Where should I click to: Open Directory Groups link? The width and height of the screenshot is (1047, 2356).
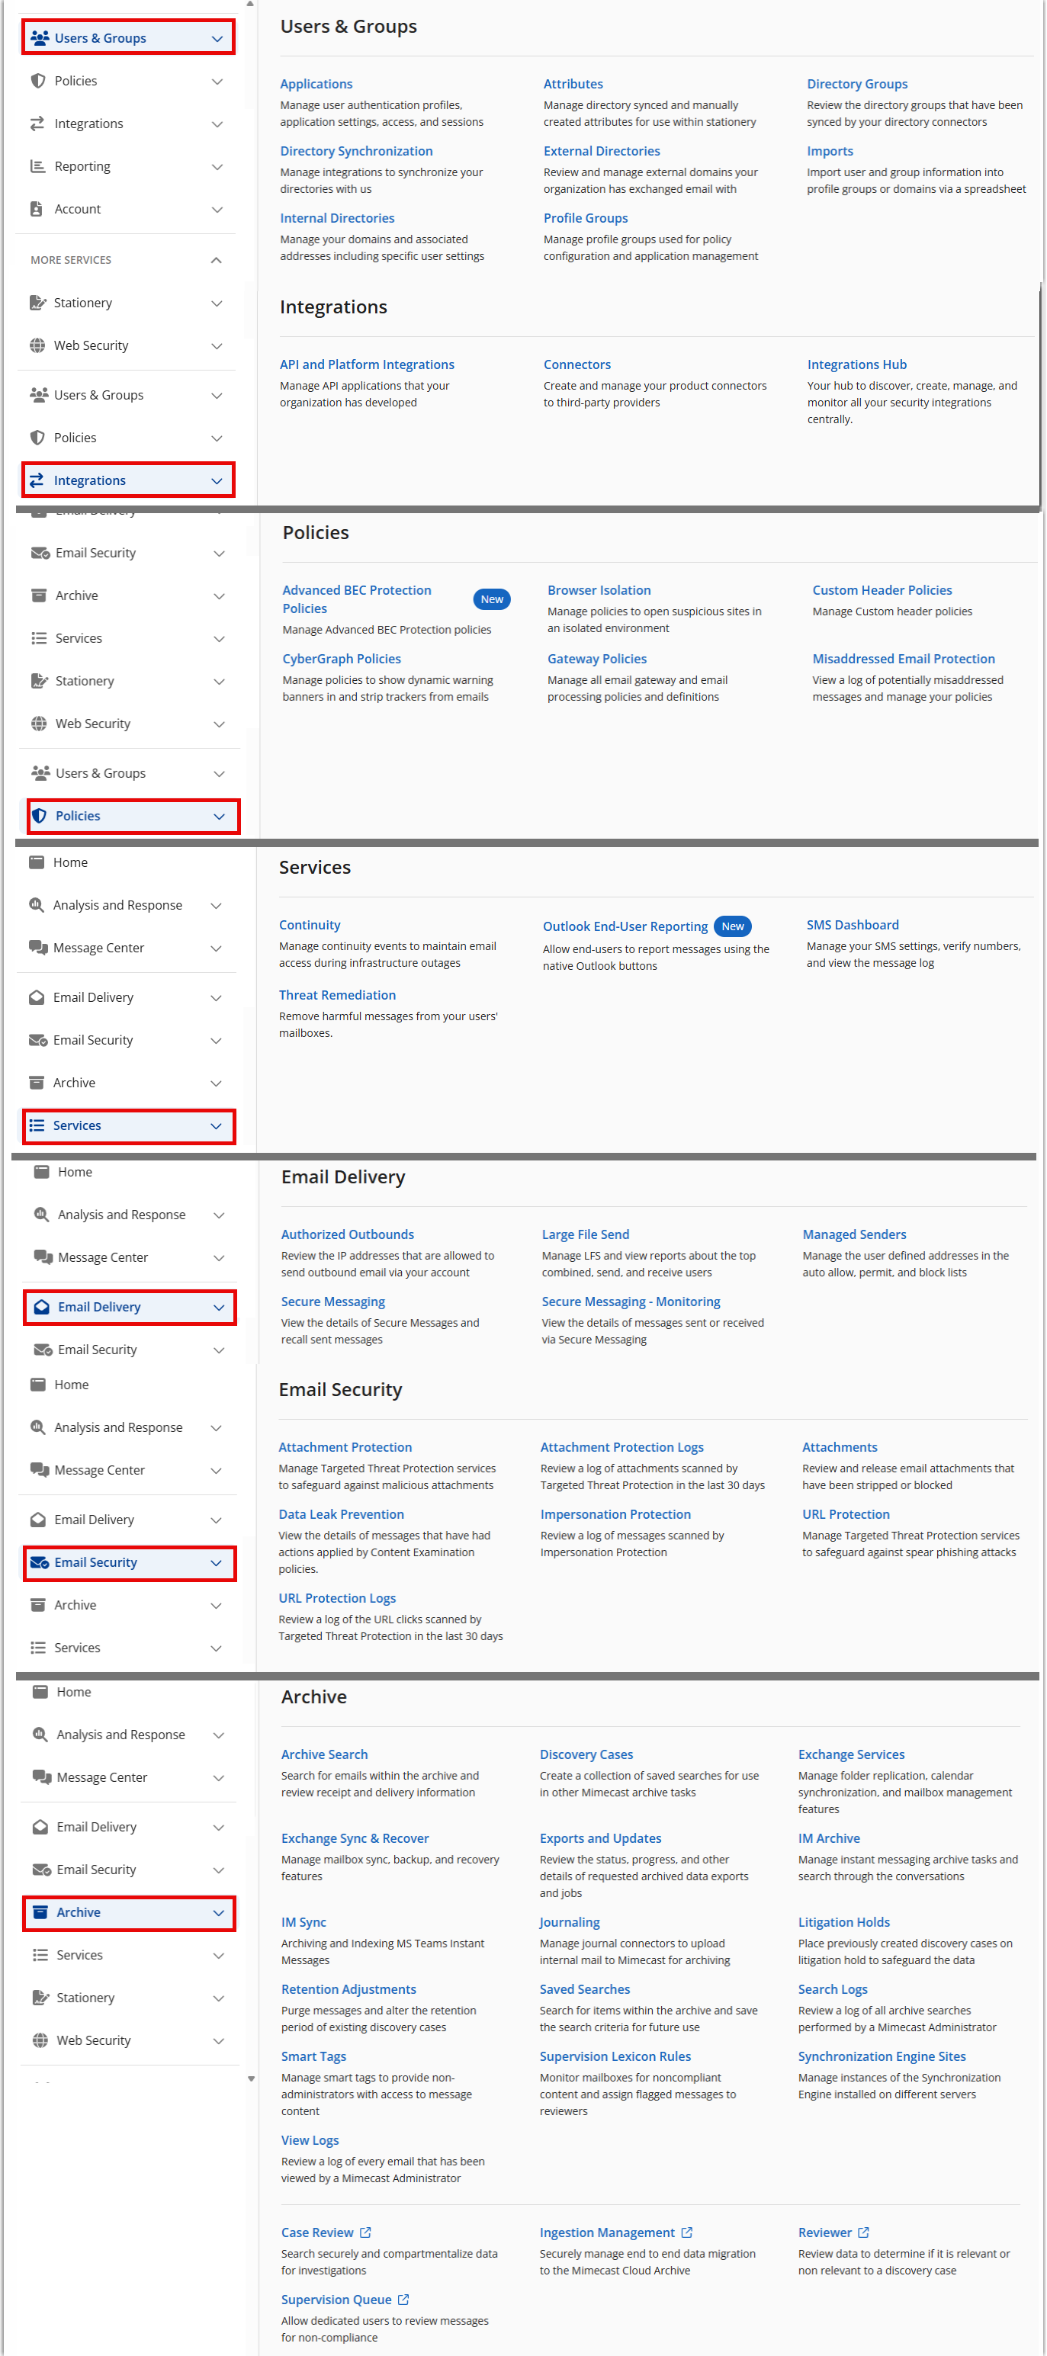[x=858, y=83]
